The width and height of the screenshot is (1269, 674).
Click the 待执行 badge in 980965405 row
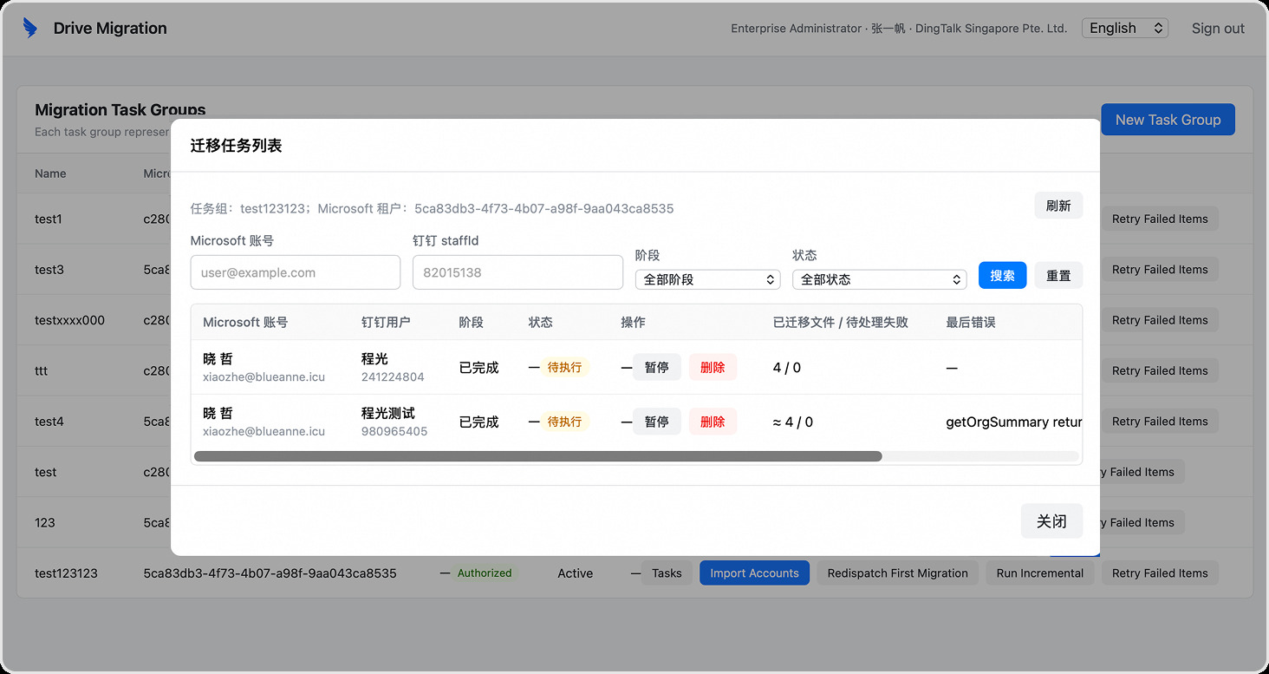[x=564, y=422]
